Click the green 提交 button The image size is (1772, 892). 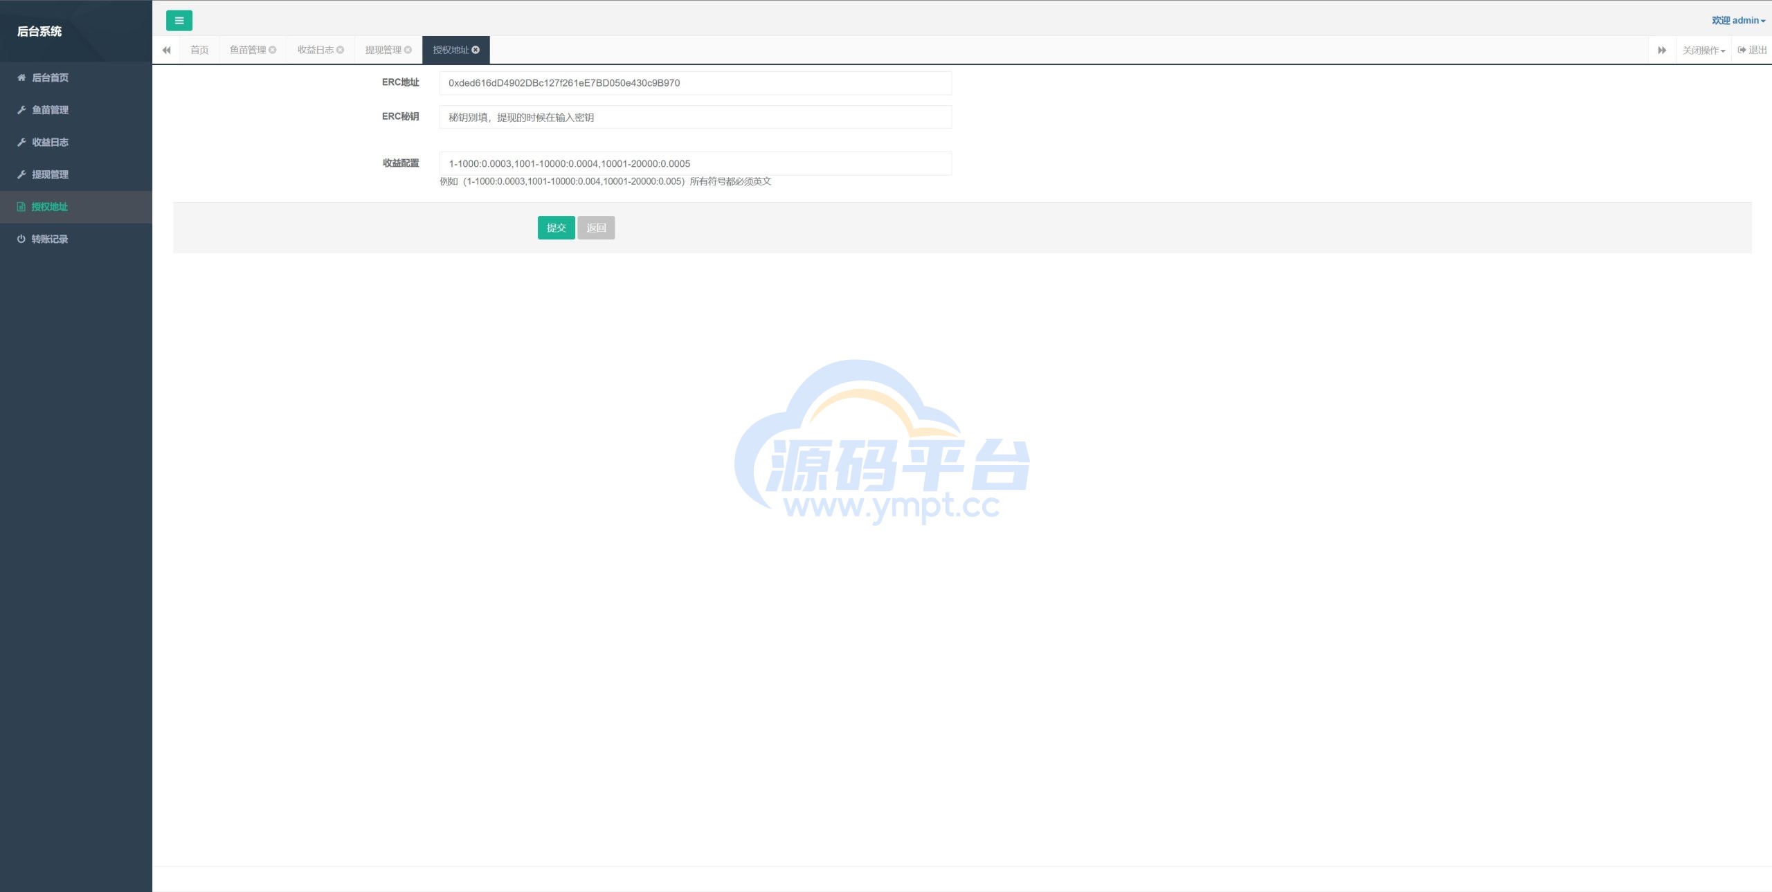click(x=556, y=228)
